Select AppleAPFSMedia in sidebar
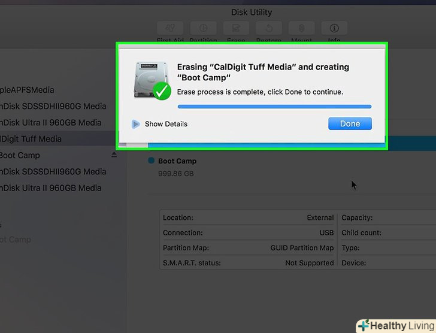Image resolution: width=436 pixels, height=333 pixels. click(28, 90)
